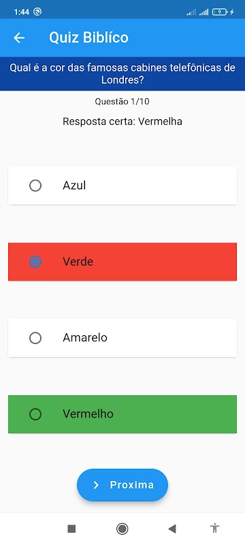The width and height of the screenshot is (245, 545).
Task: Select the Verde radio button
Action: tap(35, 262)
